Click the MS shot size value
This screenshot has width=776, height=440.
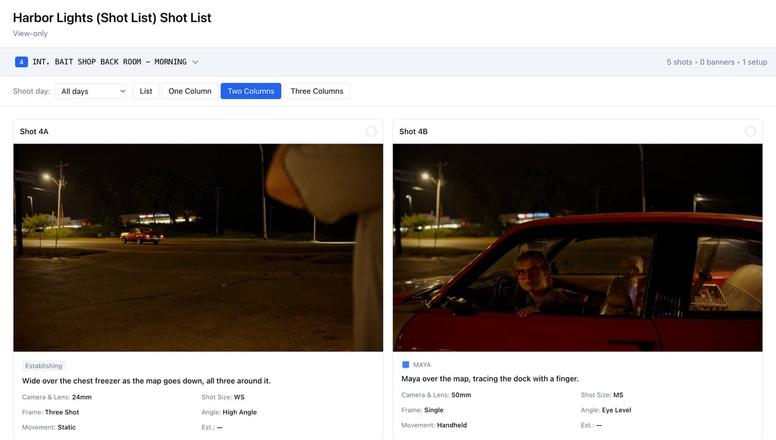(618, 395)
